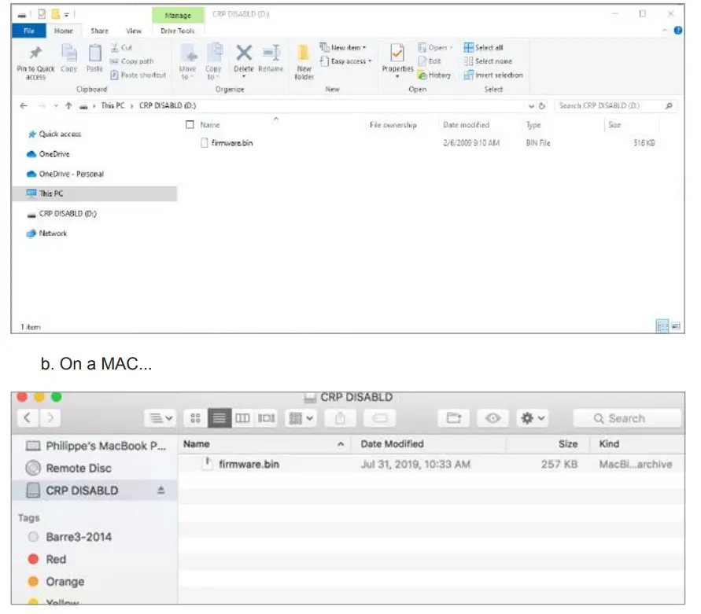Click Select none in ribbon
The image size is (701, 614).
coord(489,61)
